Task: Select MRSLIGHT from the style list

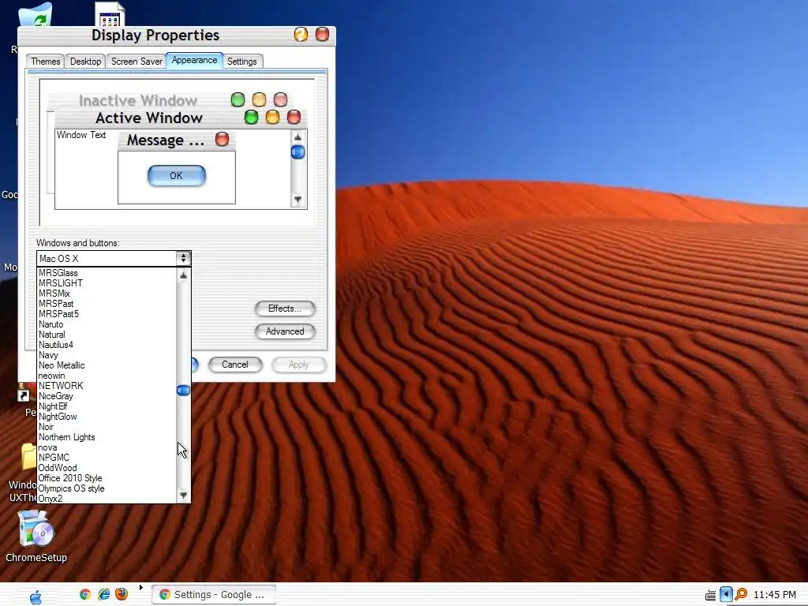Action: tap(107, 283)
